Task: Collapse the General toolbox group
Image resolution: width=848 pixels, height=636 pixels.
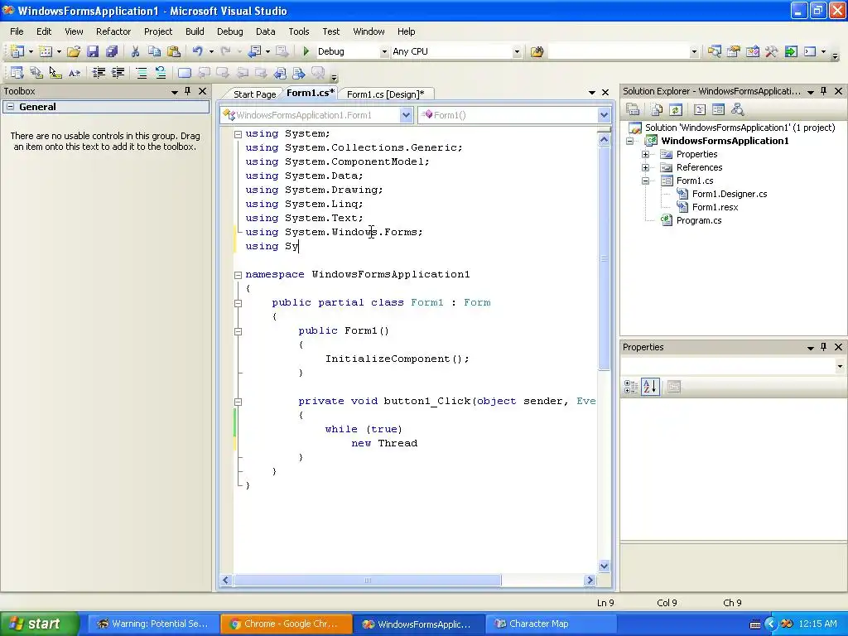Action: (10, 107)
